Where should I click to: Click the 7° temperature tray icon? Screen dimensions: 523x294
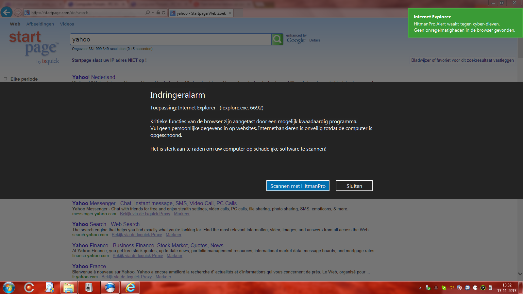coord(452,288)
